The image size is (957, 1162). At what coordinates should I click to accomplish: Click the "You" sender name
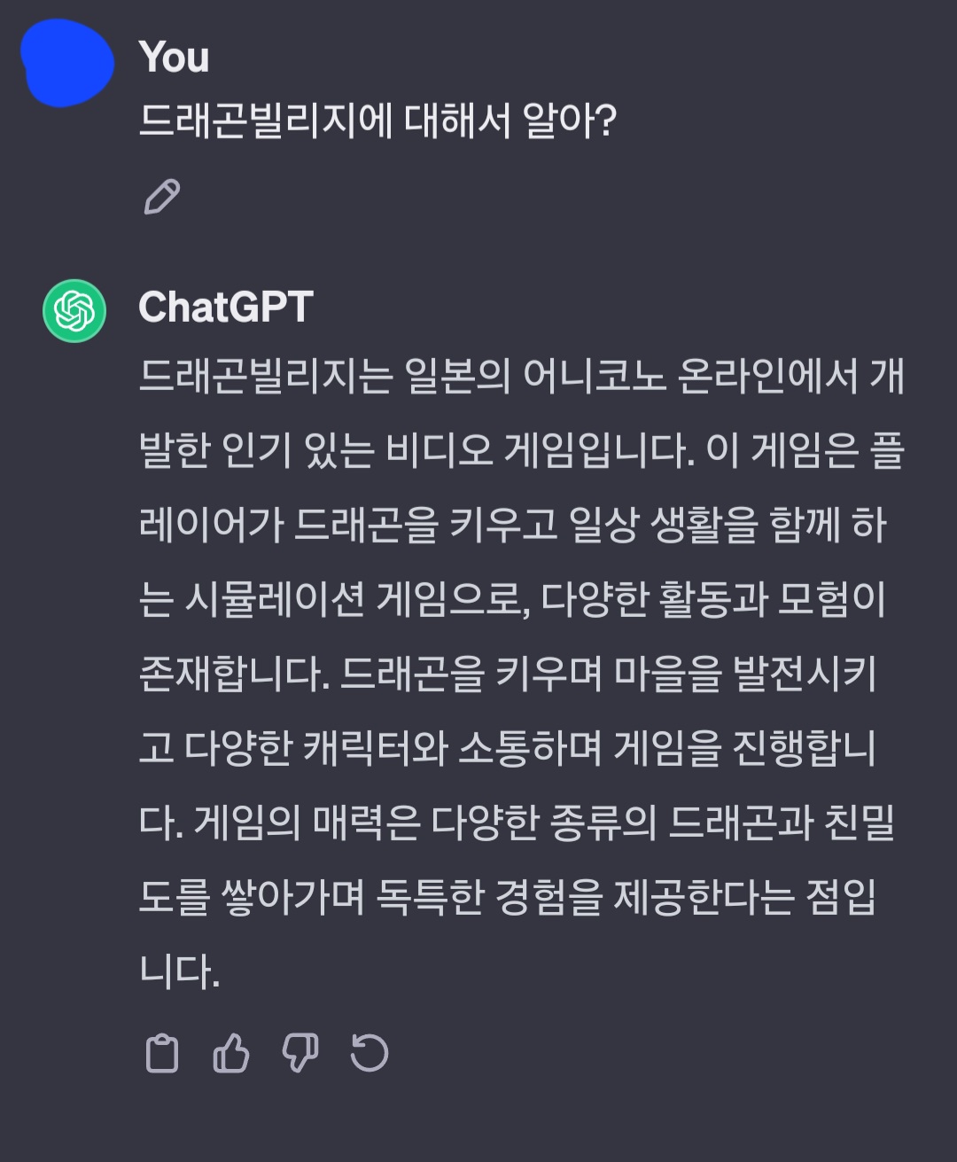174,57
